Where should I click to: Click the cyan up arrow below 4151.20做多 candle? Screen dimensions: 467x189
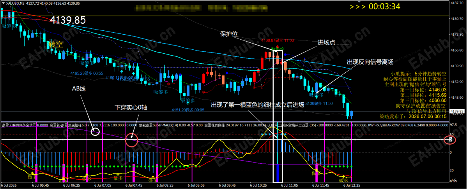188,102
